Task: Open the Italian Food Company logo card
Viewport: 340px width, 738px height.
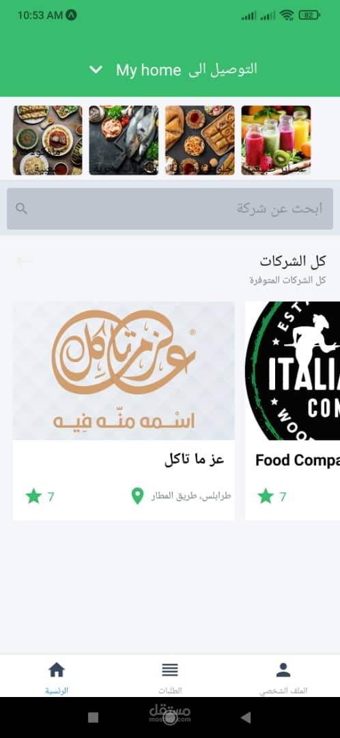Action: point(292,371)
